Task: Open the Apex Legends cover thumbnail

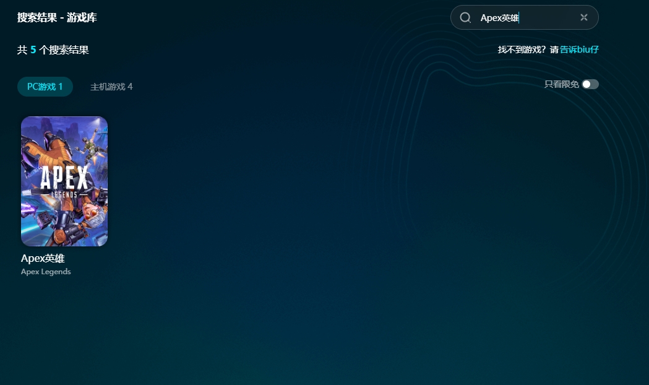Action: (64, 181)
